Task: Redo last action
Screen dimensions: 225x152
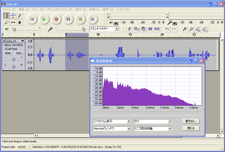Action: tap(174, 29)
